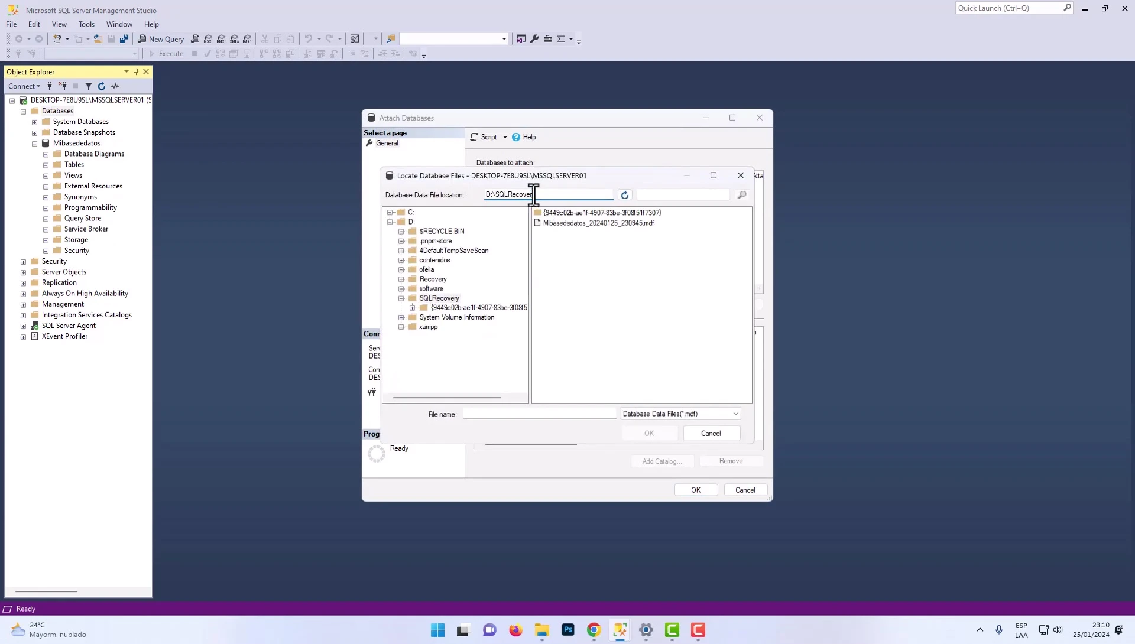Open the Help menu in menu bar

pyautogui.click(x=151, y=24)
